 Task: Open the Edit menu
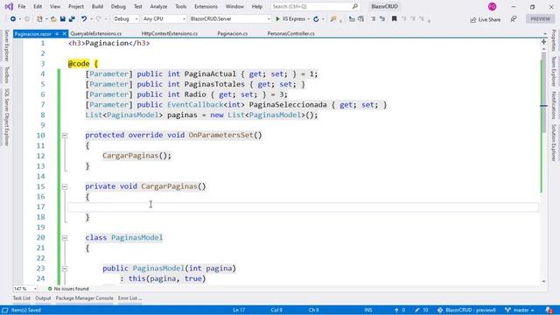[x=38, y=6]
